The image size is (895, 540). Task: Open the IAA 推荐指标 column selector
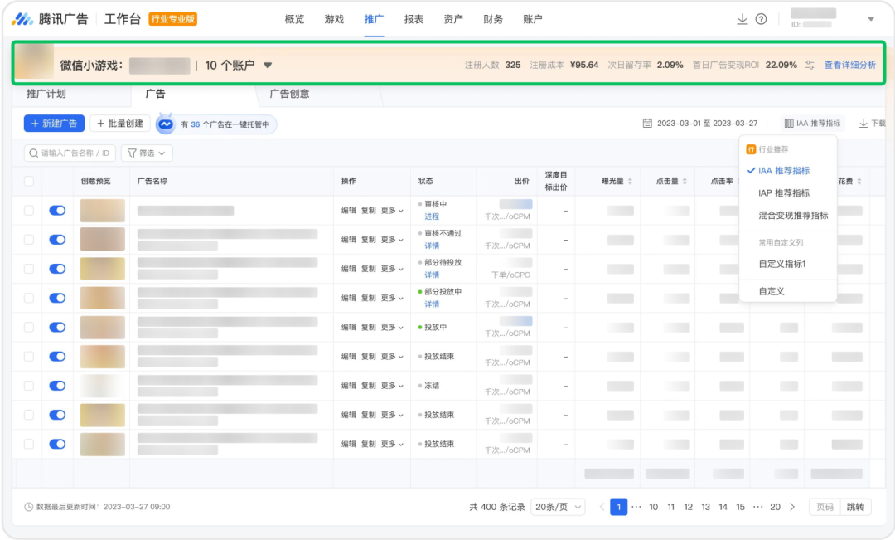(812, 123)
